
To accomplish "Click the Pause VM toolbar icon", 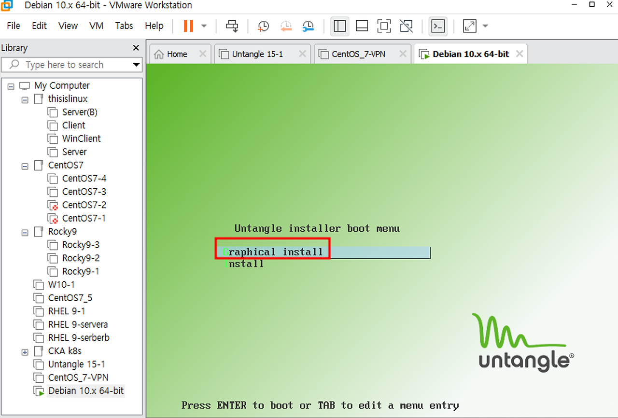I will click(x=188, y=26).
